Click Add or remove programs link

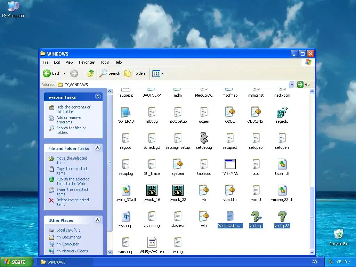pyautogui.click(x=68, y=120)
